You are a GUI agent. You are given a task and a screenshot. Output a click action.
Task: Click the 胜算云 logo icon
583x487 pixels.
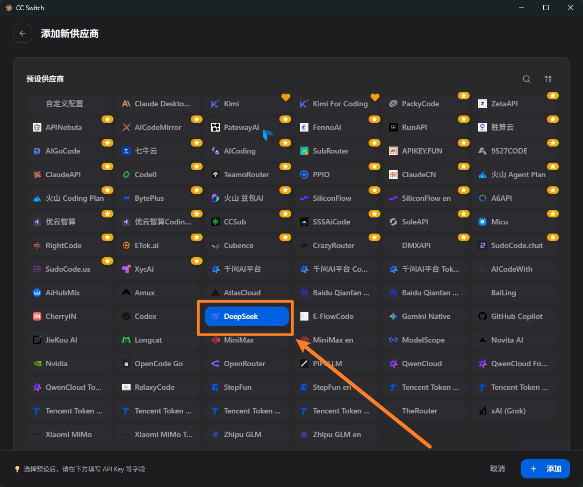tap(482, 127)
